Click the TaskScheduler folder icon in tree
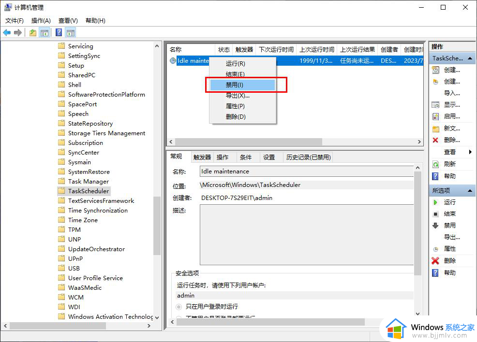The width and height of the screenshot is (477, 342). 62,191
